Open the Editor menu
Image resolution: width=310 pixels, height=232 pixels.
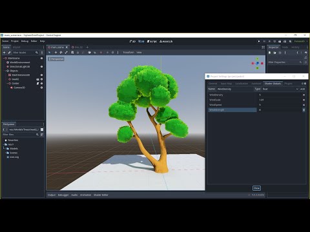34,41
